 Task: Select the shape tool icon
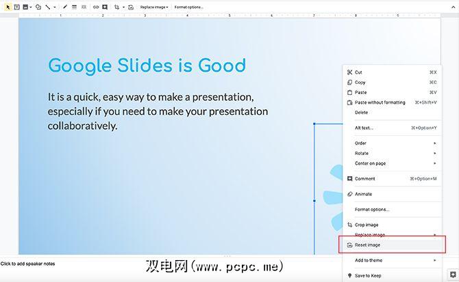38,7
